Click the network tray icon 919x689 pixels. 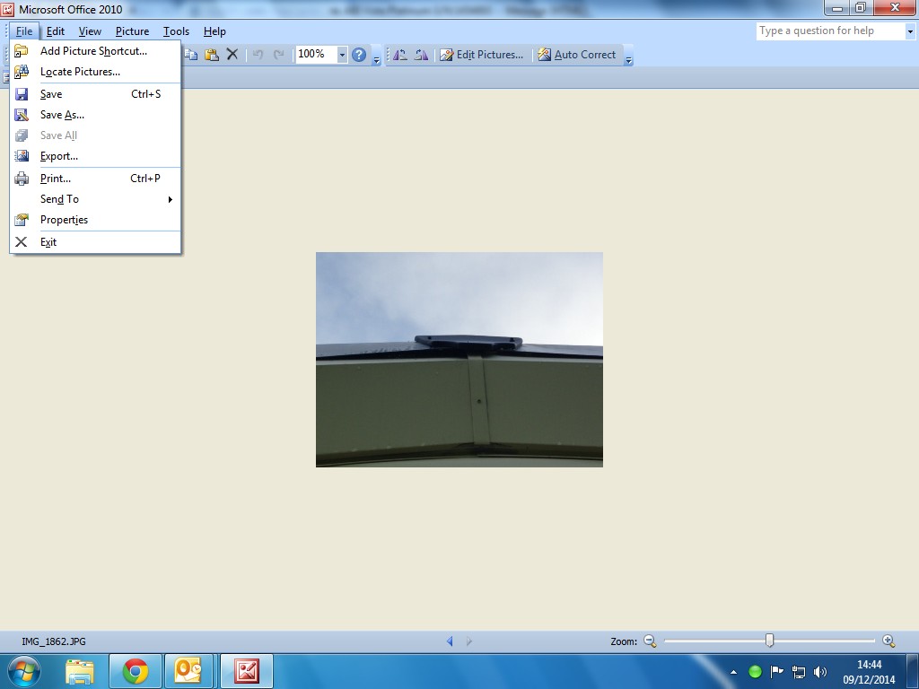click(x=798, y=672)
